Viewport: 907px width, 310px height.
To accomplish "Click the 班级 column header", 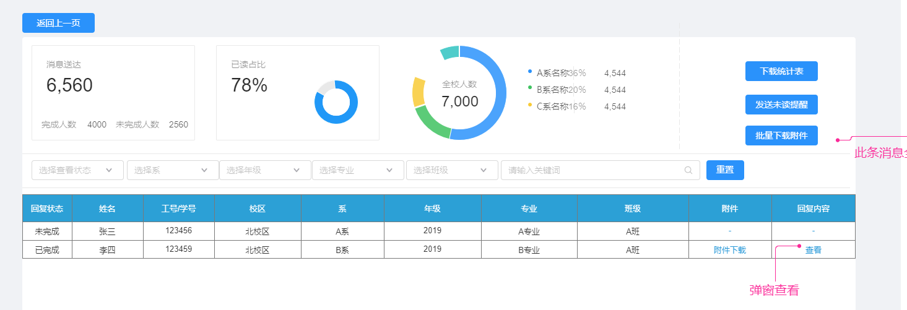I will (x=633, y=209).
